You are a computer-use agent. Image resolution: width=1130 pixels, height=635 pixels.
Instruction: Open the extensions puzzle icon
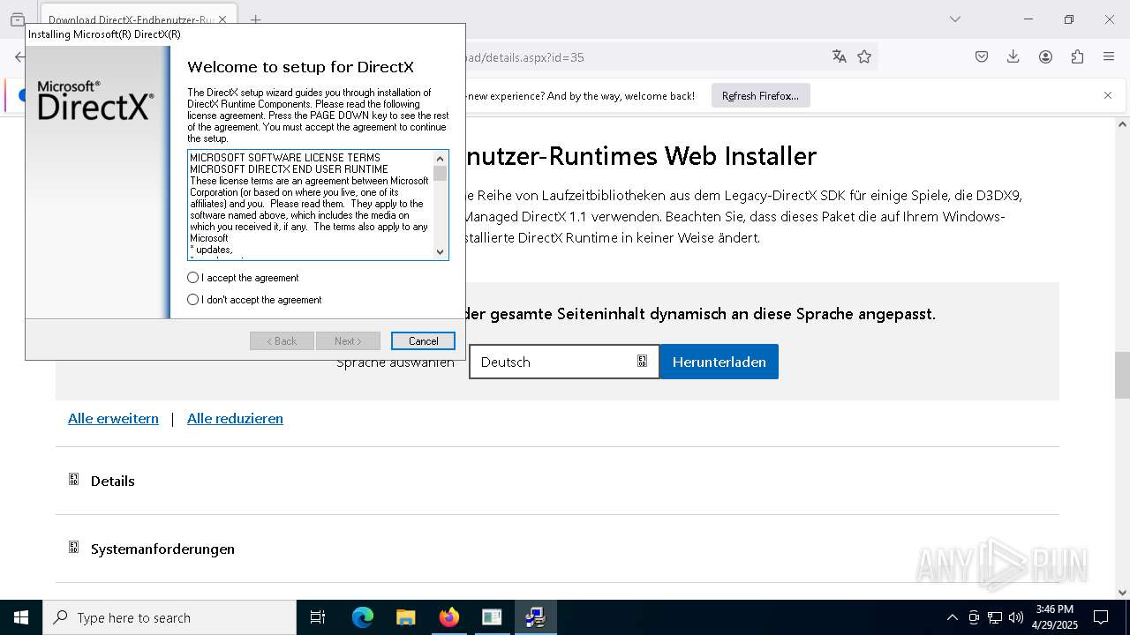coord(1077,56)
